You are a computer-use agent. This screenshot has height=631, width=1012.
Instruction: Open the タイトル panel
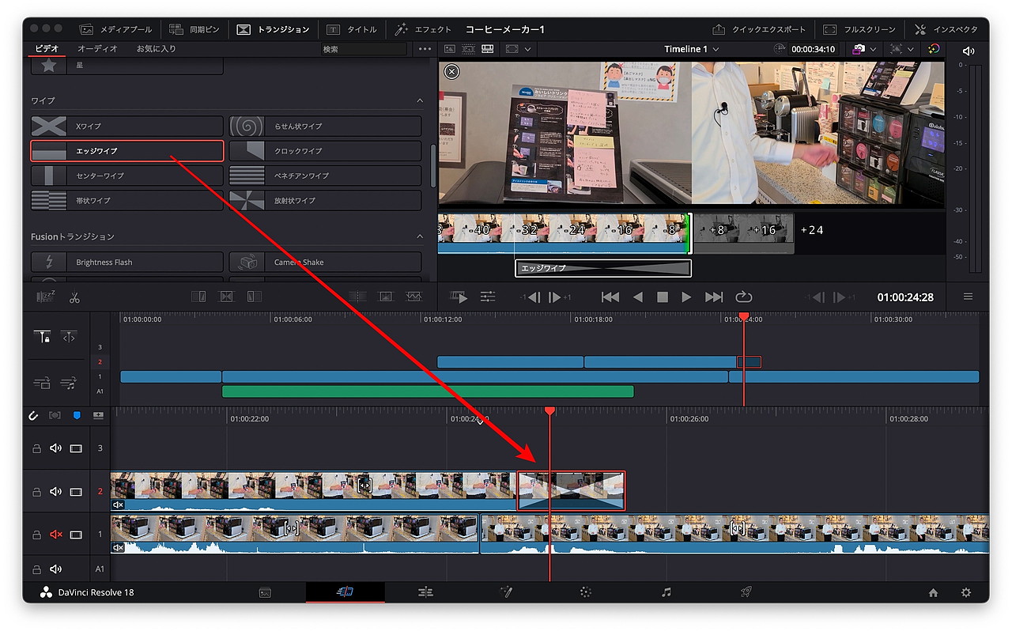(352, 29)
